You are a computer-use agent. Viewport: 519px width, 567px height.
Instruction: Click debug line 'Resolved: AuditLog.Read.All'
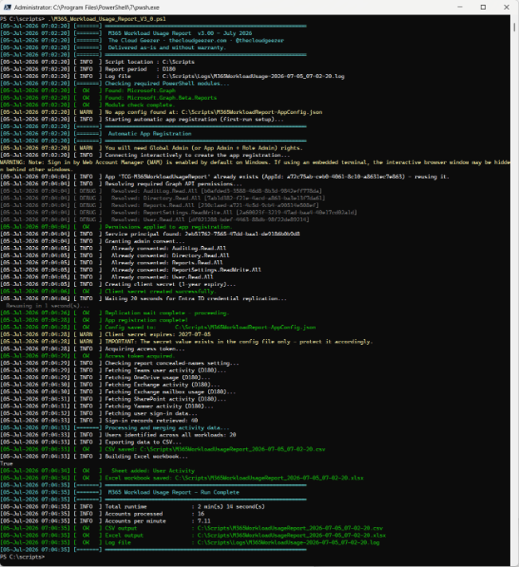pyautogui.click(x=216, y=191)
